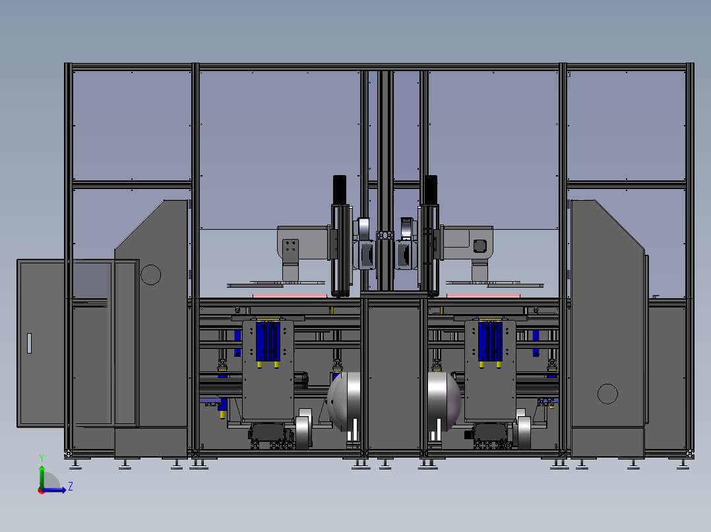Select the right black servo motor on the vertical actuator
Image resolution: width=711 pixels, height=532 pixels.
pos(431,190)
